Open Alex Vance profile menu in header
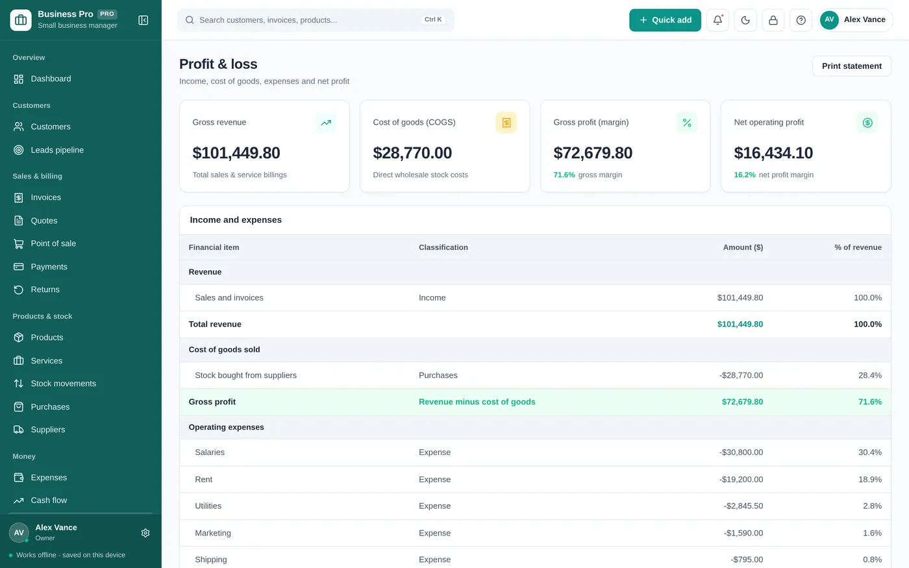This screenshot has width=909, height=568. pyautogui.click(x=856, y=20)
